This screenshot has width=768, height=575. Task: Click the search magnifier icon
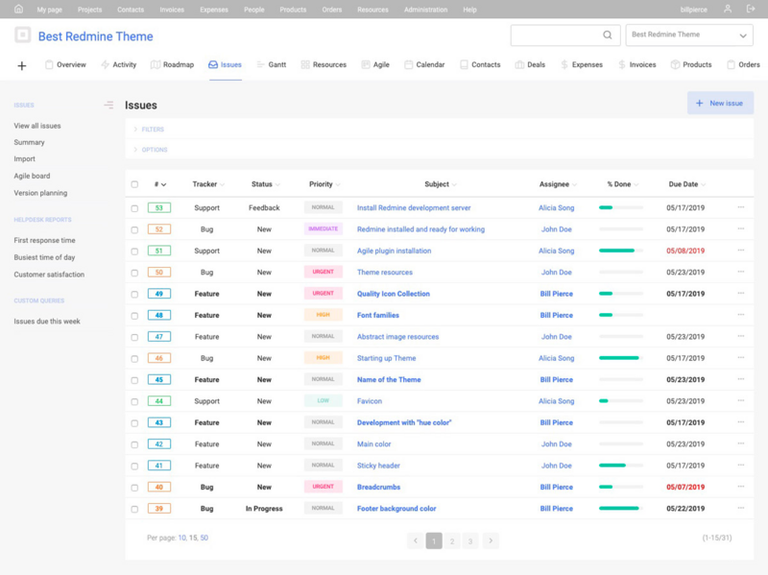607,36
